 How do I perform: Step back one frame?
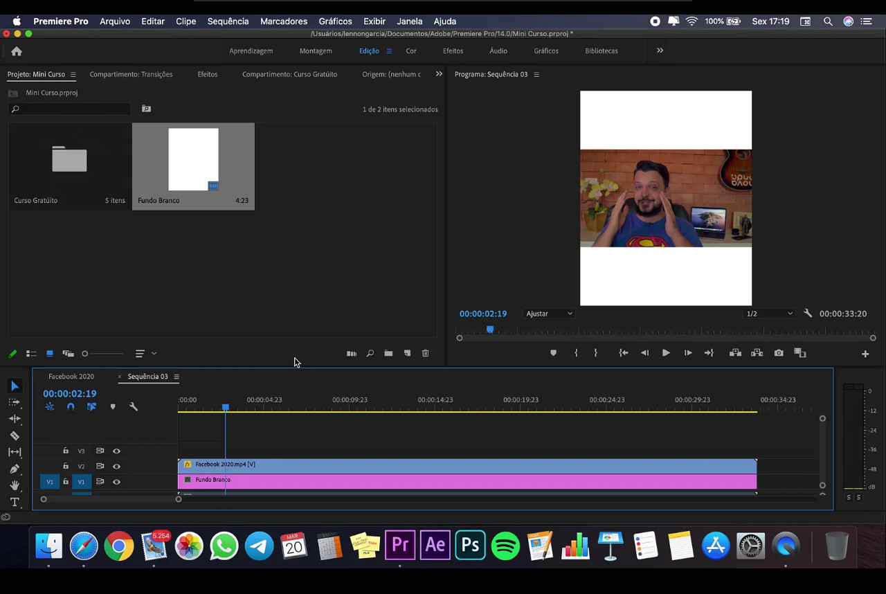coord(644,353)
